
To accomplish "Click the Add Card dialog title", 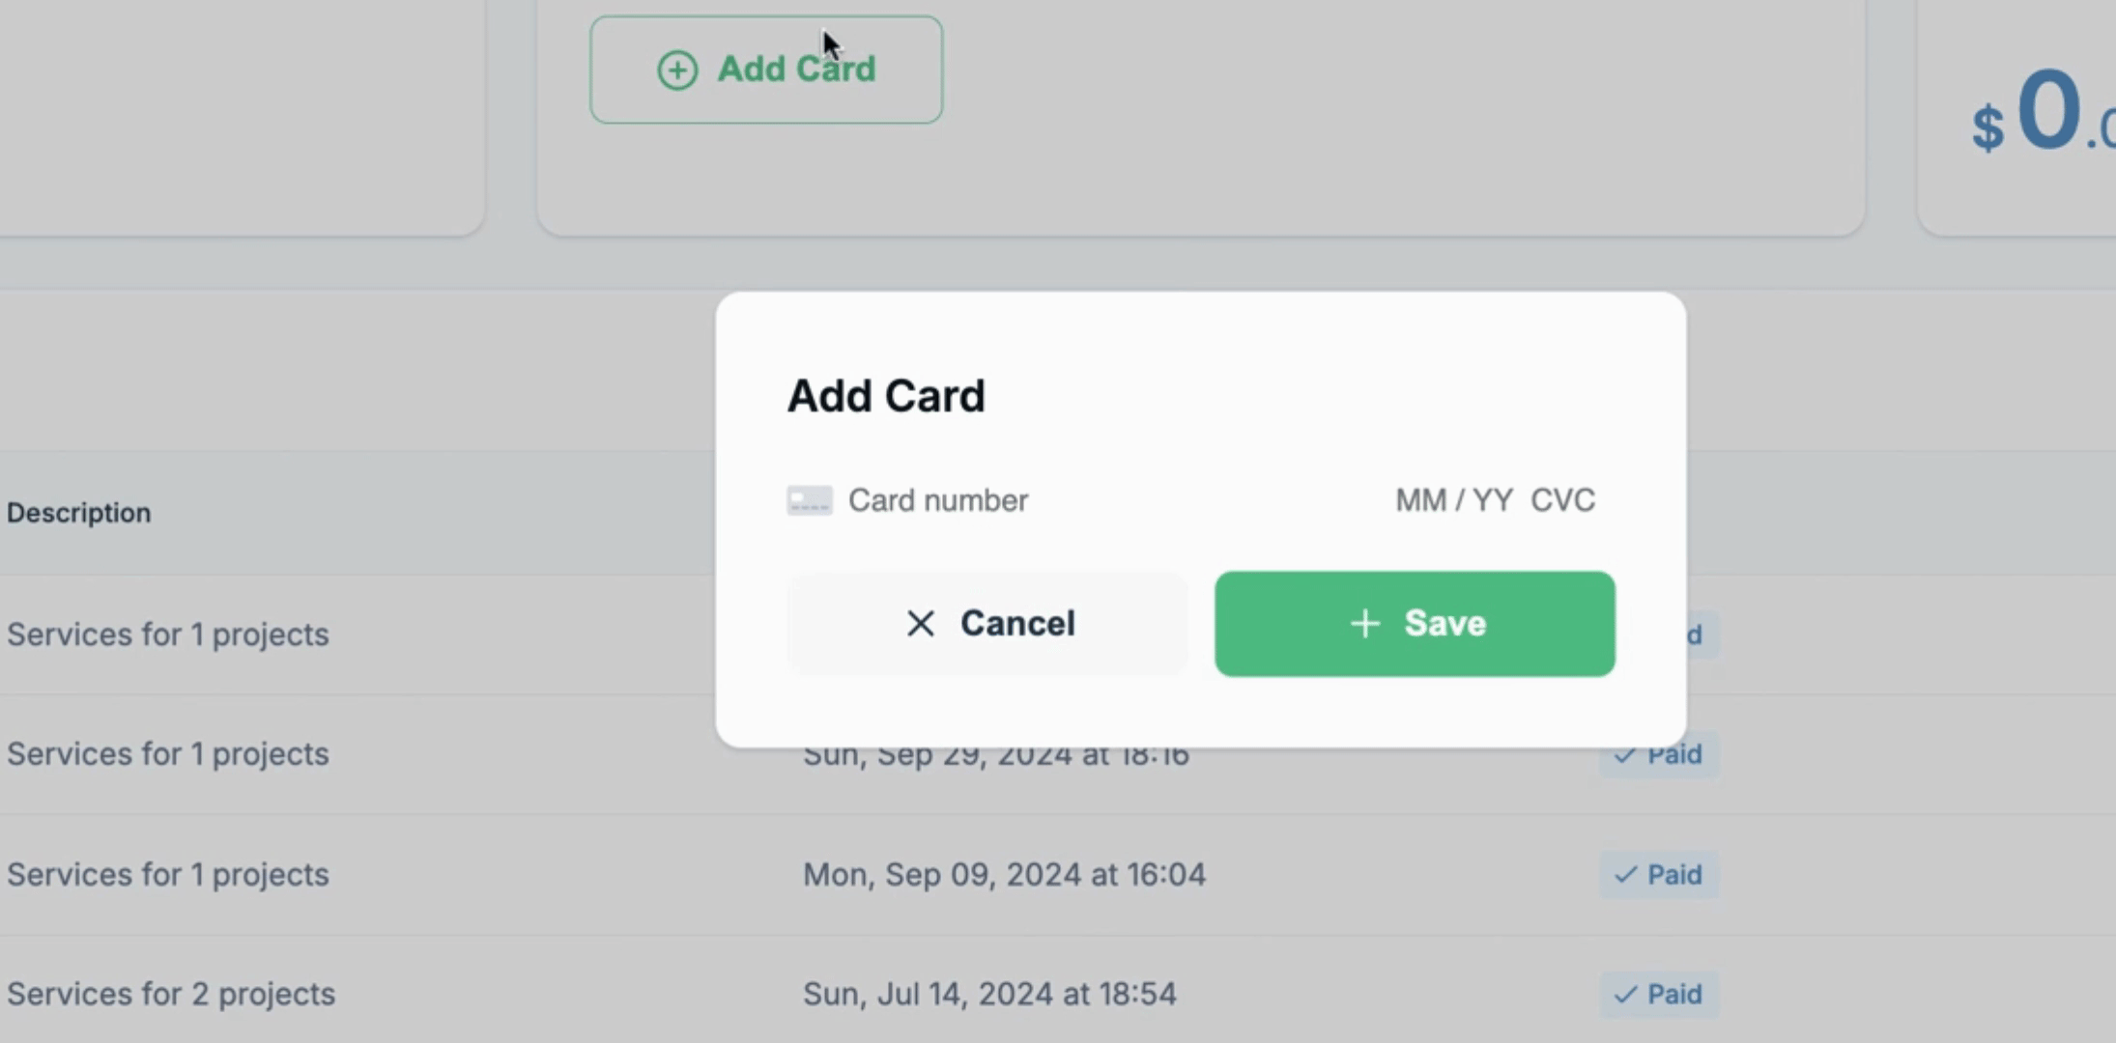I will (x=886, y=396).
